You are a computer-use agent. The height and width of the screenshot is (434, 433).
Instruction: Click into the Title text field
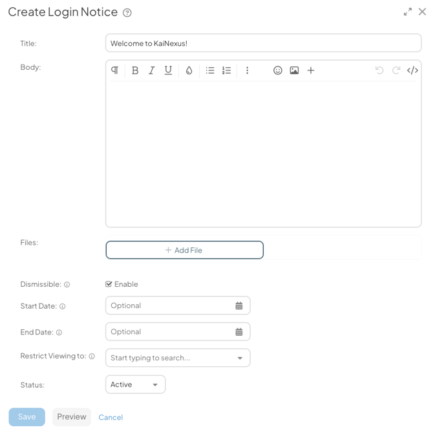pos(263,43)
